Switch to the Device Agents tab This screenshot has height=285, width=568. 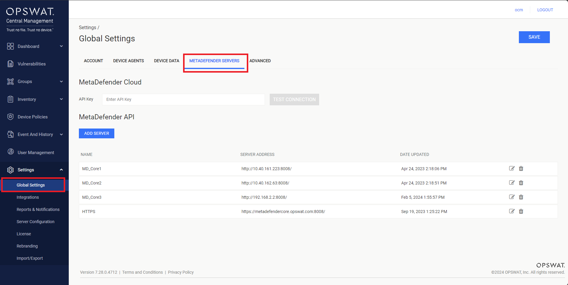tap(129, 61)
